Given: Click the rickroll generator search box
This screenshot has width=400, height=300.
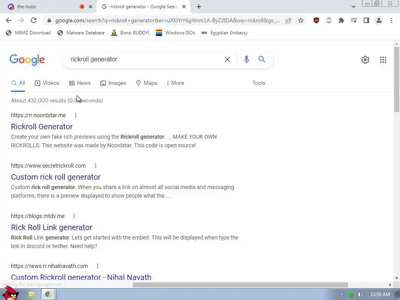Looking at the screenshot, I should click(145, 59).
